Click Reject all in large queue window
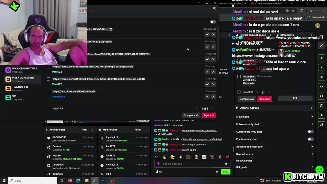 pos(209,116)
